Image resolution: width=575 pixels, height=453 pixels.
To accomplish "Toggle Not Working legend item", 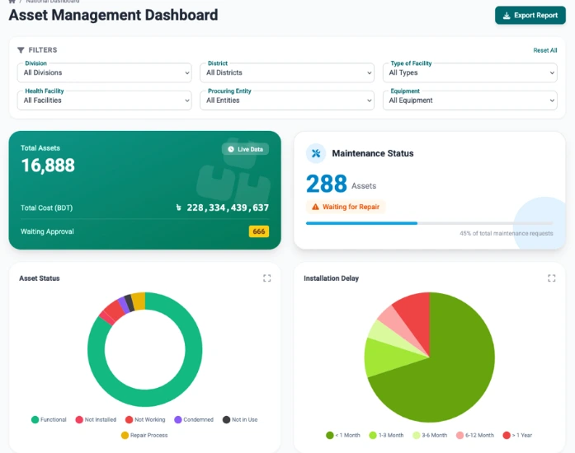I will click(x=145, y=420).
